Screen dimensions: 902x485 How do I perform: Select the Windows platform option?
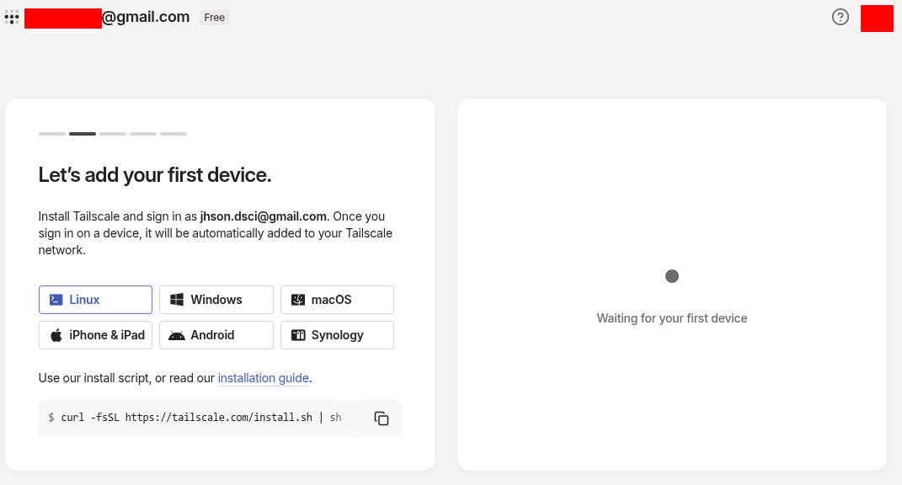pos(216,300)
